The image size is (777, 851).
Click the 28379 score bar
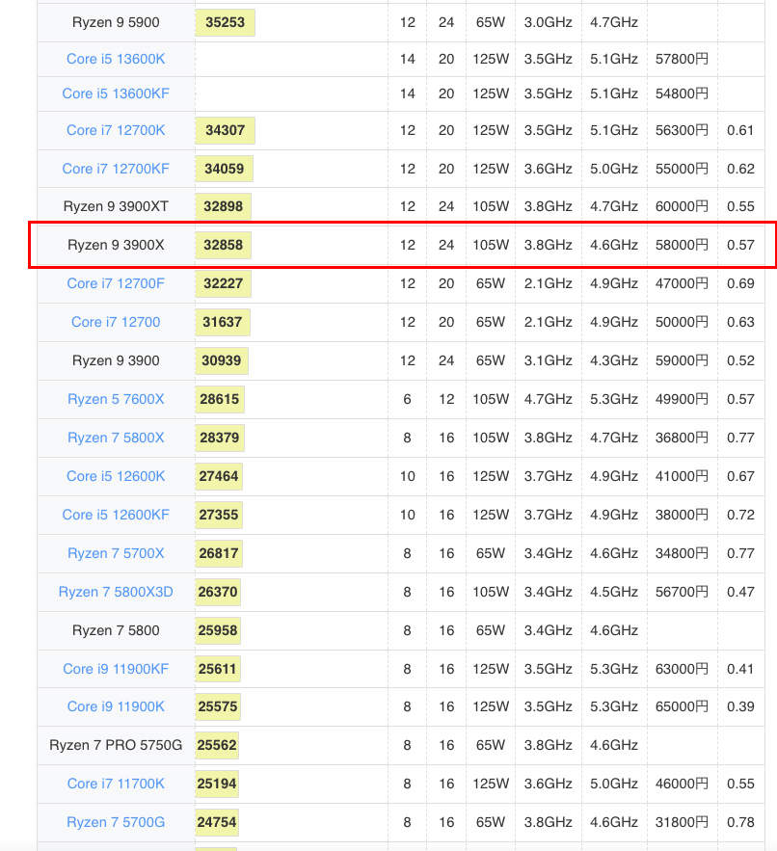coord(220,438)
